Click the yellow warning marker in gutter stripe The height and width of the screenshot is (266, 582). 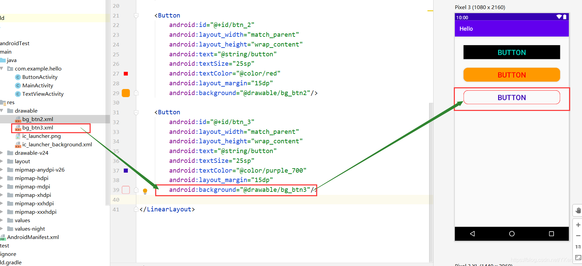coord(430,11)
